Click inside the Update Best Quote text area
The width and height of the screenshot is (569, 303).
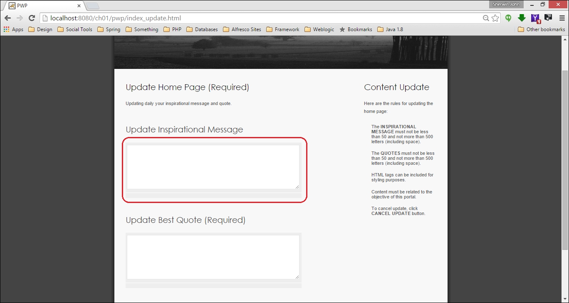pyautogui.click(x=213, y=257)
